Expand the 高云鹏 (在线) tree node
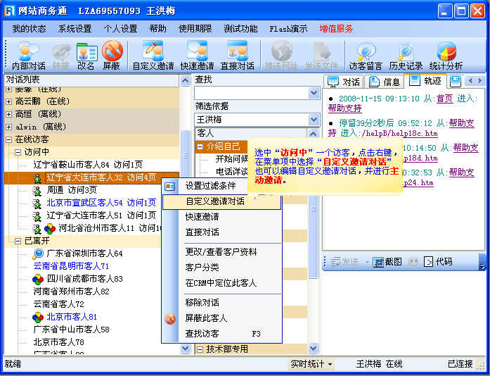Screen dimensions: 490x376 coord(9,101)
